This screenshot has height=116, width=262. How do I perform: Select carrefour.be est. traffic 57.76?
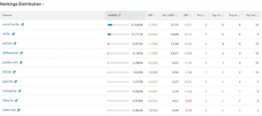[174, 25]
